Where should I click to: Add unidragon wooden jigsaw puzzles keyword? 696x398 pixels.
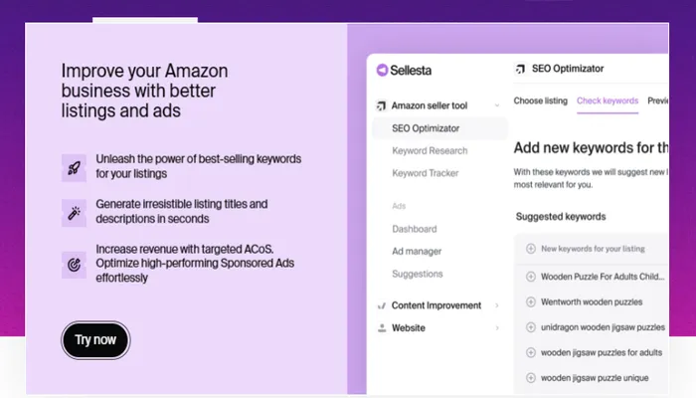(529, 327)
